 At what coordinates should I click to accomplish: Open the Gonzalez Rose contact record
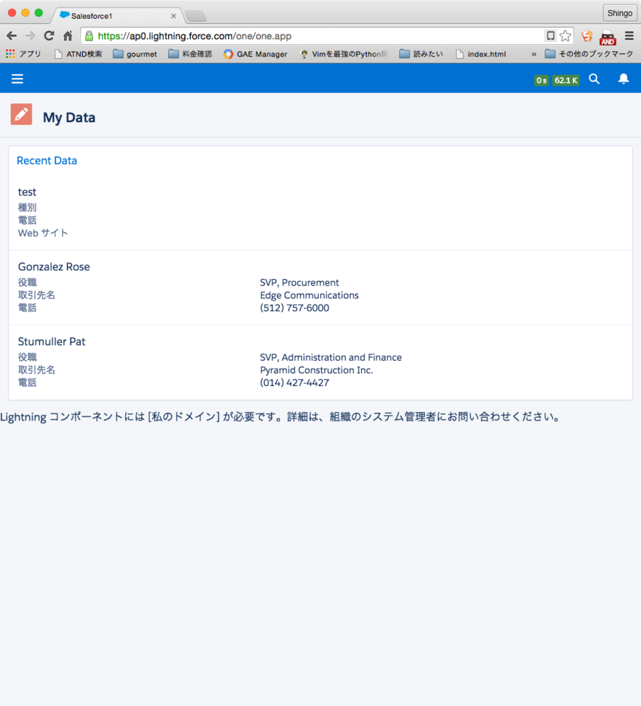point(54,267)
